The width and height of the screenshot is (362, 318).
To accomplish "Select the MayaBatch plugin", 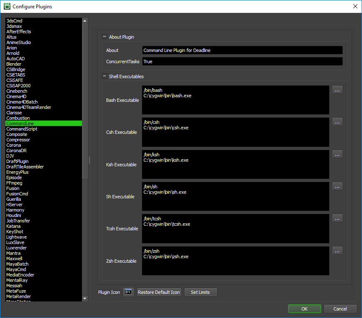I will pyautogui.click(x=44, y=264).
